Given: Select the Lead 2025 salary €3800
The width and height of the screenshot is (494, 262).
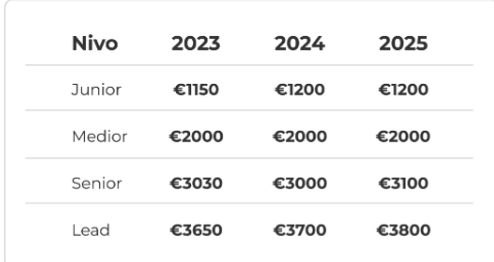Looking at the screenshot, I should 403,230.
